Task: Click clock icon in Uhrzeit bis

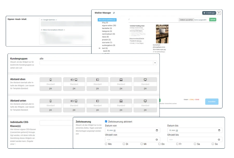Action: click(219, 140)
